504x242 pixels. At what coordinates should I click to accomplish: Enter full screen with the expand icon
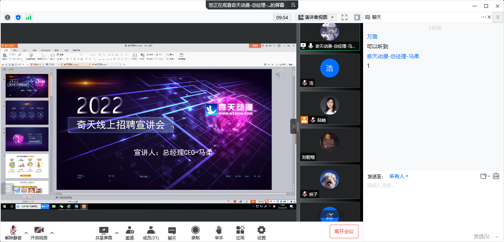point(344,17)
